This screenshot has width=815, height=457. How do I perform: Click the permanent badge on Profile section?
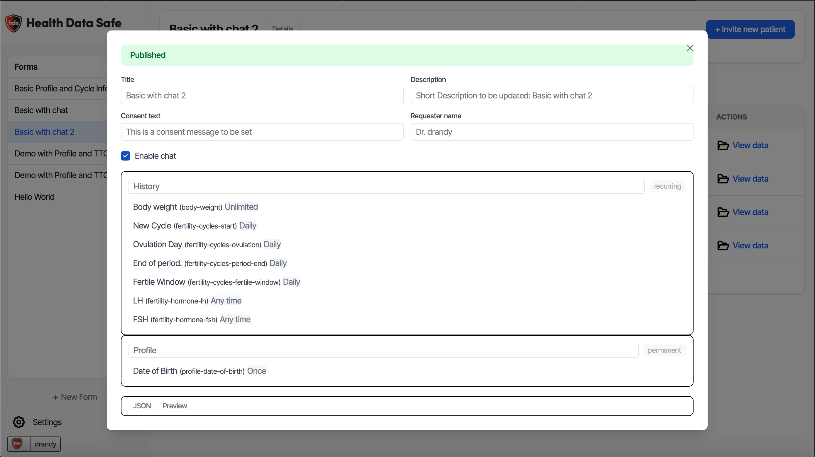[x=664, y=350]
